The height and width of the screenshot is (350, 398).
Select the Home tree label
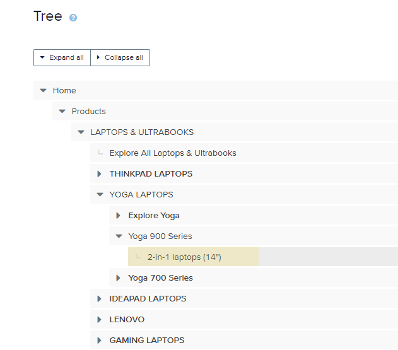[x=64, y=91]
